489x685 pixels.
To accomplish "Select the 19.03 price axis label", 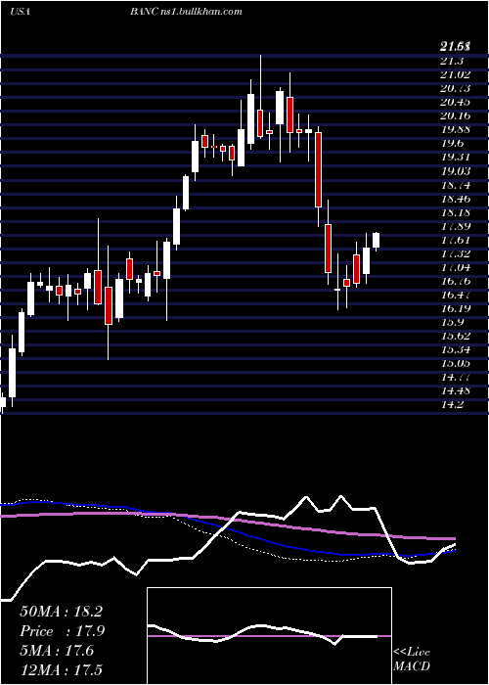I will pos(454,171).
